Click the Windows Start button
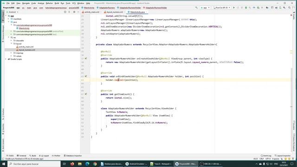The height and width of the screenshot is (167, 297). [4, 164]
